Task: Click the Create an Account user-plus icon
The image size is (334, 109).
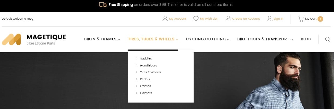Action: [228, 19]
